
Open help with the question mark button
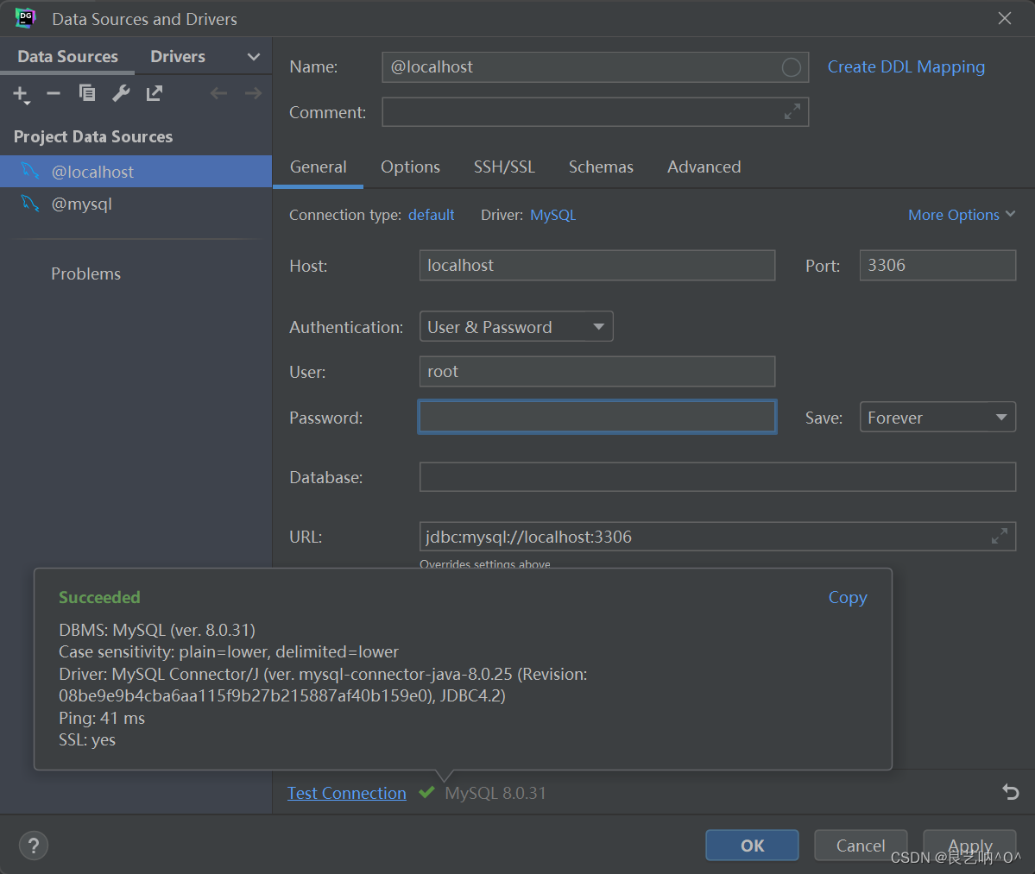(34, 846)
